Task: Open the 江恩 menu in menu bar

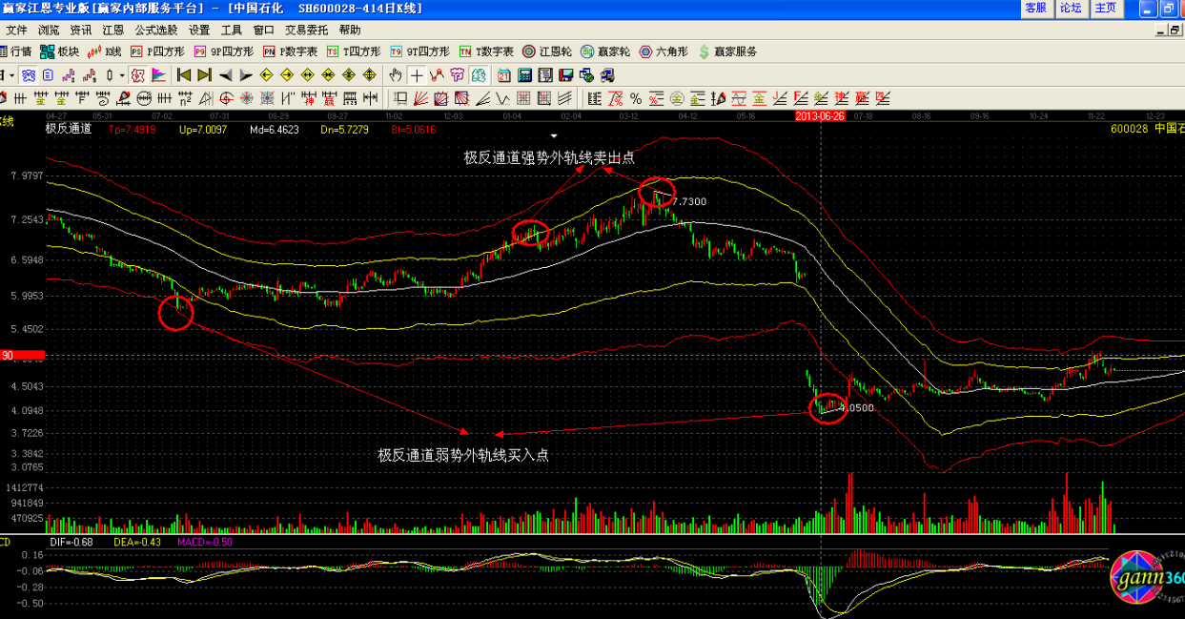Action: pyautogui.click(x=112, y=31)
